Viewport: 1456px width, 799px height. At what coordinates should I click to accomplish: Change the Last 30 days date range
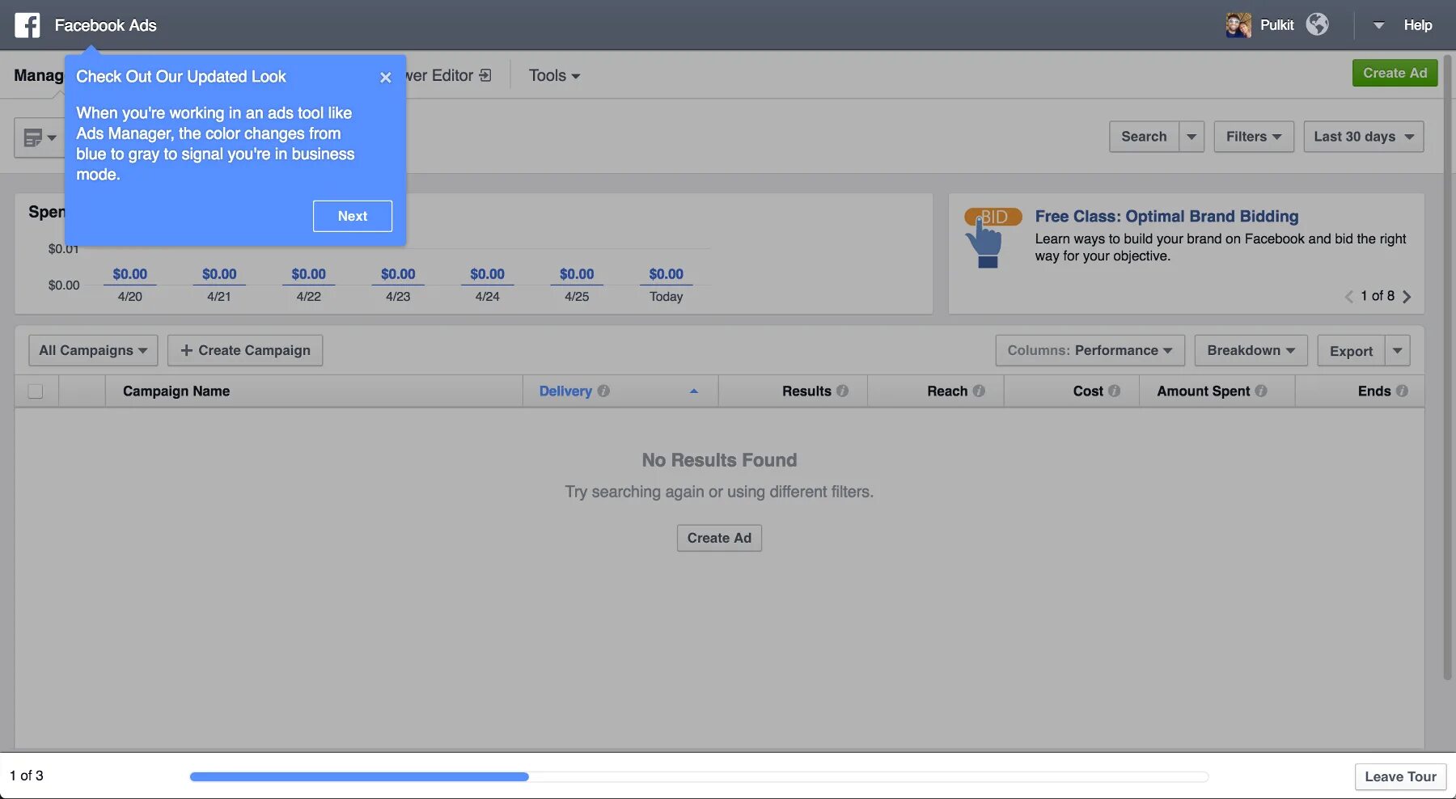click(x=1364, y=137)
